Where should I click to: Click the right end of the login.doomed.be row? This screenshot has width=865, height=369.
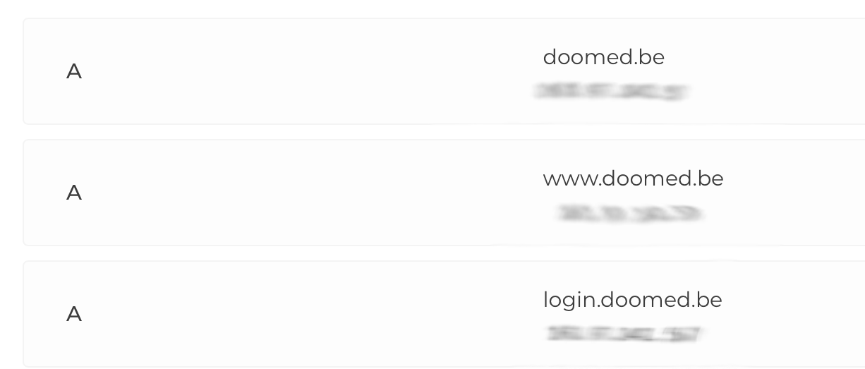(x=811, y=314)
